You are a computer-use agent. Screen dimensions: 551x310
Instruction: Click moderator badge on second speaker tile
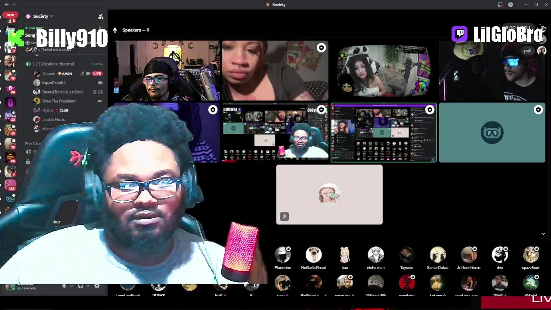point(321,48)
